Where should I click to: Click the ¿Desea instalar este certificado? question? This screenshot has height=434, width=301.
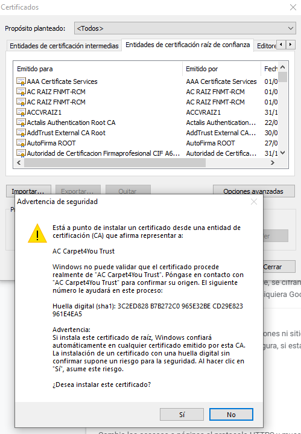coord(102,385)
